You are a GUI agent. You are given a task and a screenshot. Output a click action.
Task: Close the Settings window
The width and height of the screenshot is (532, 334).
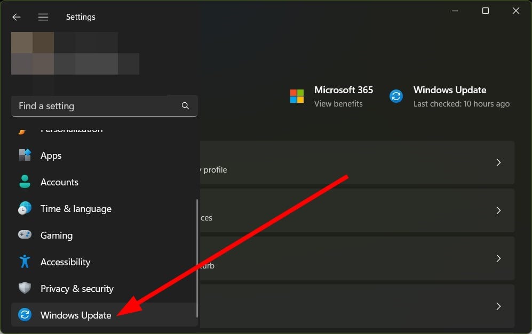[x=515, y=11]
